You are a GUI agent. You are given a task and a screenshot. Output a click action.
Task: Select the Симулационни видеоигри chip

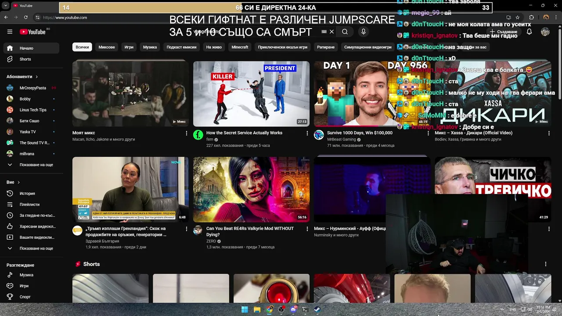[367, 47]
